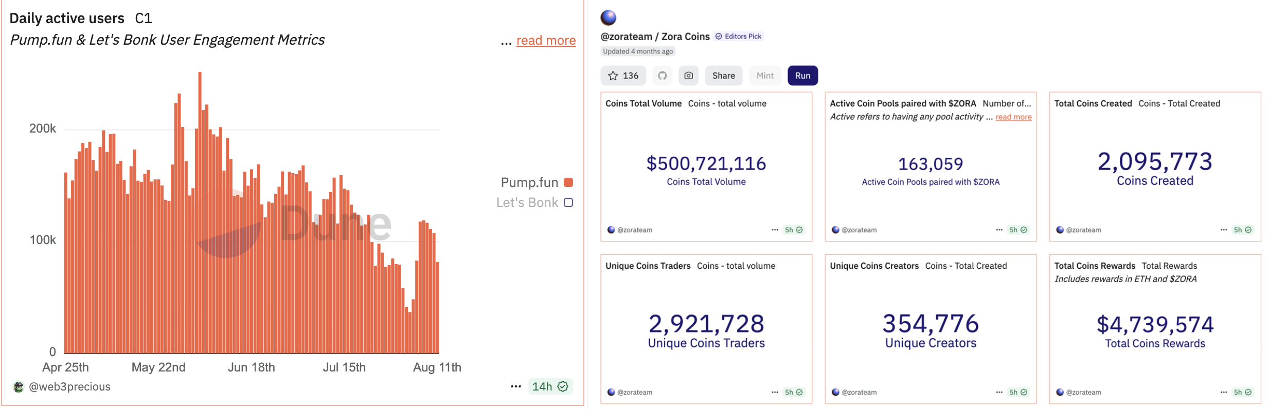Toggle the Pump.fun series in the legend

537,182
